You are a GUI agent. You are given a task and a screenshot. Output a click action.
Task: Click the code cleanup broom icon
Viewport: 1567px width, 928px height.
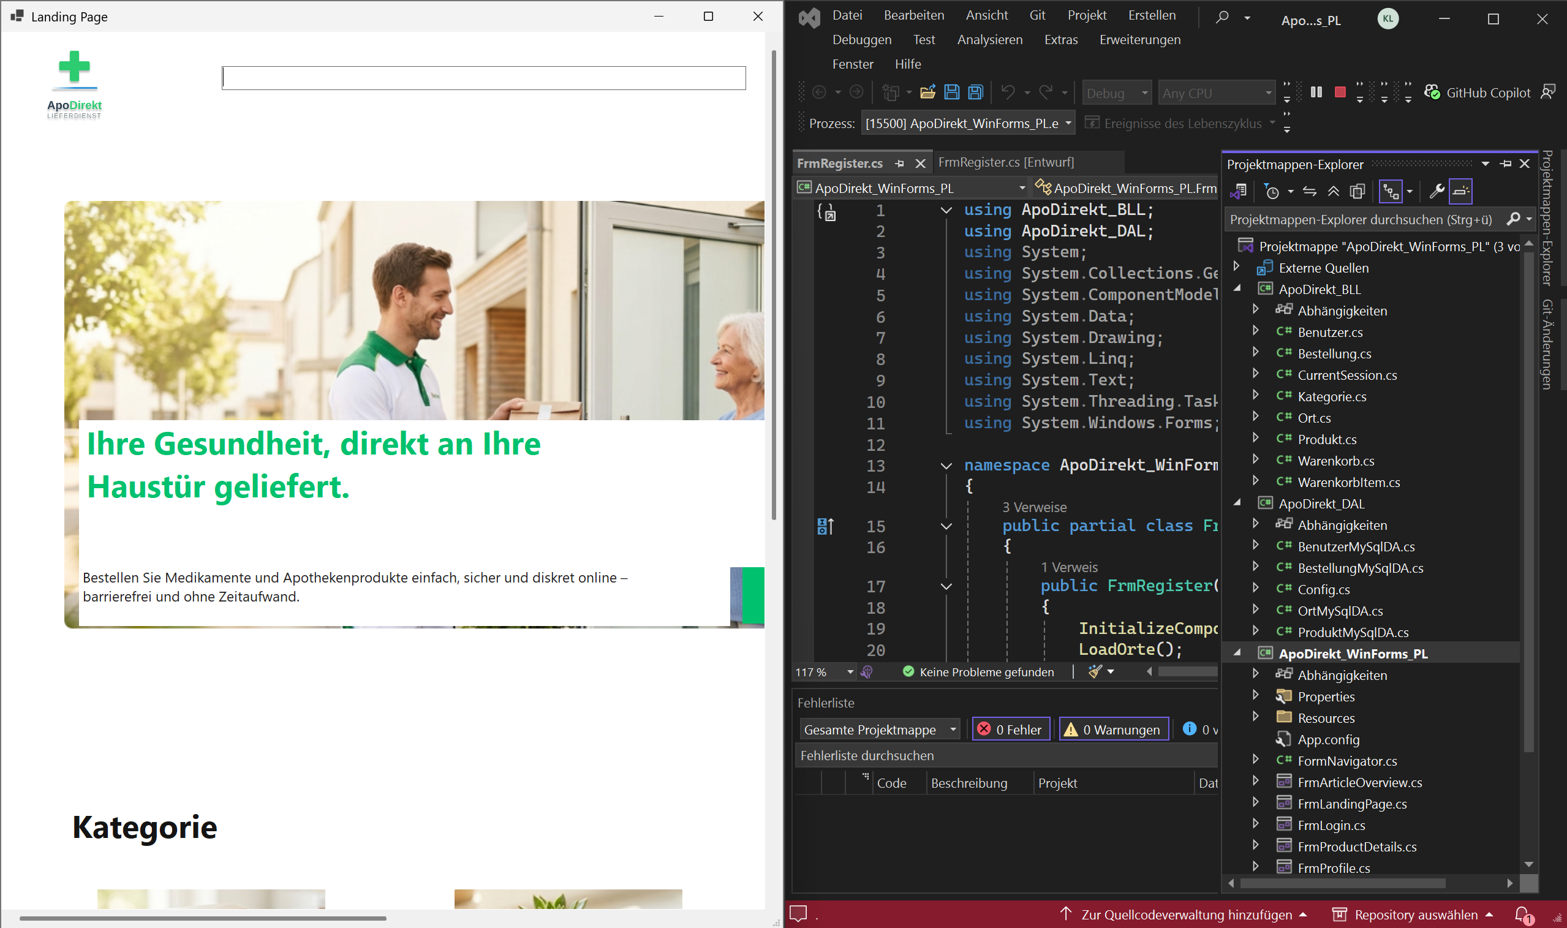(1095, 671)
